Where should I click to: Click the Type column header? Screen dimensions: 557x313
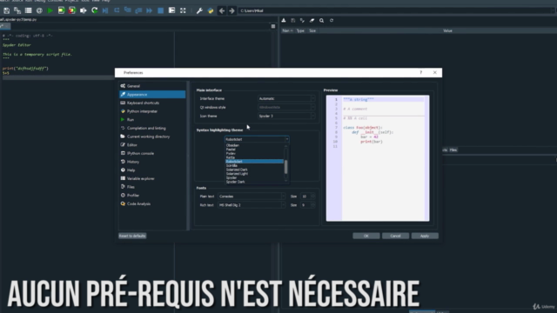pos(300,31)
